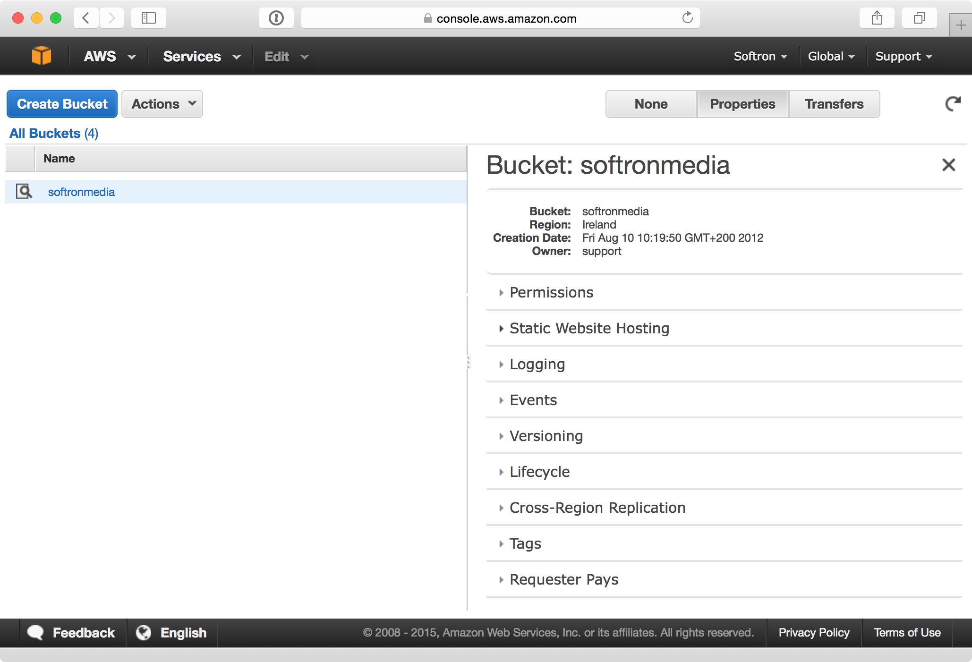Select the Transfers view tab
972x662 pixels.
tap(834, 104)
